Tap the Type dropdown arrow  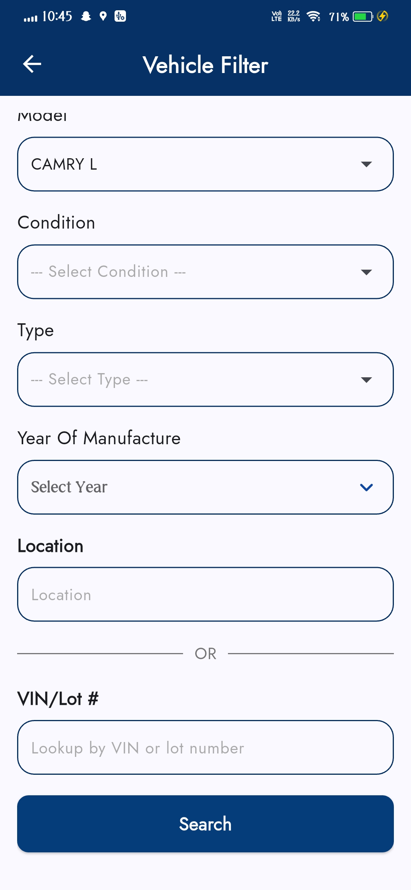pos(366,380)
